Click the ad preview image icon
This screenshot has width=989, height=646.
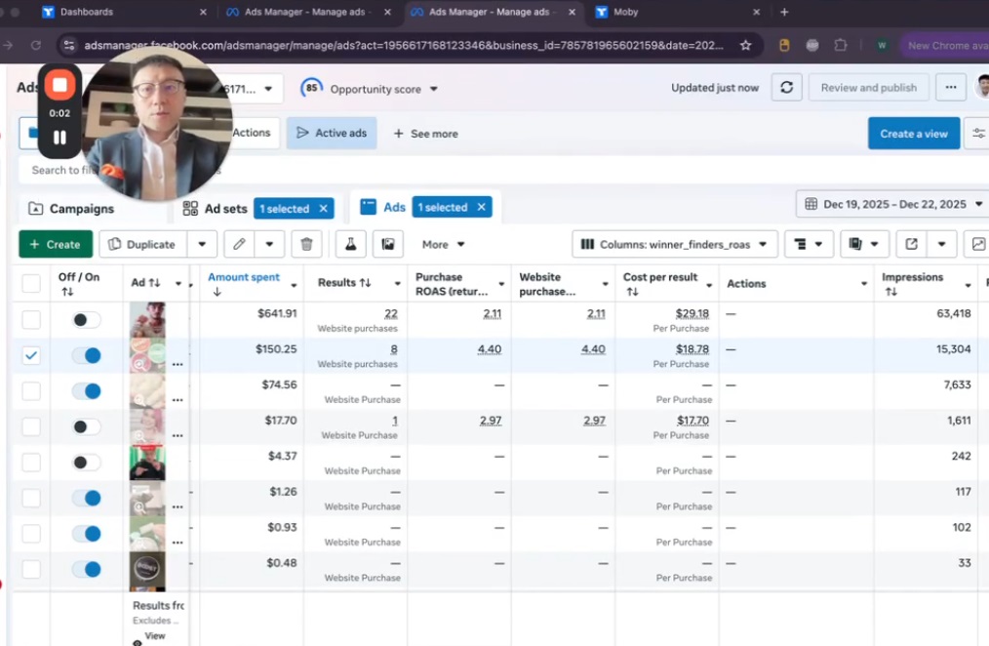click(388, 244)
